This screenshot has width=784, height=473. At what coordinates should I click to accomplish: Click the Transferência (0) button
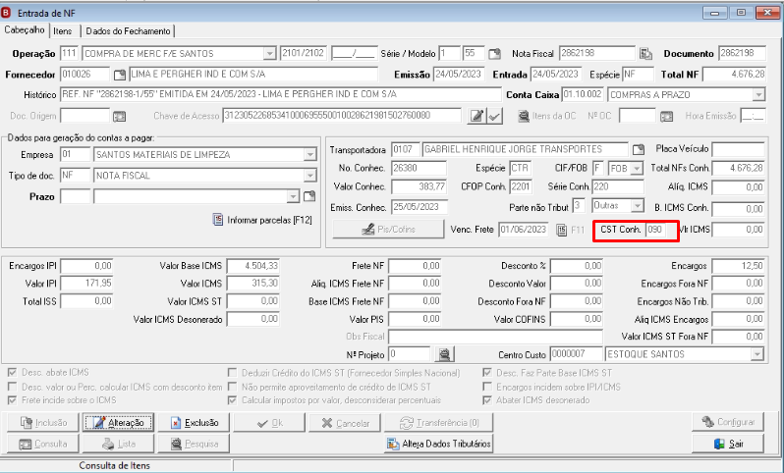tap(438, 423)
